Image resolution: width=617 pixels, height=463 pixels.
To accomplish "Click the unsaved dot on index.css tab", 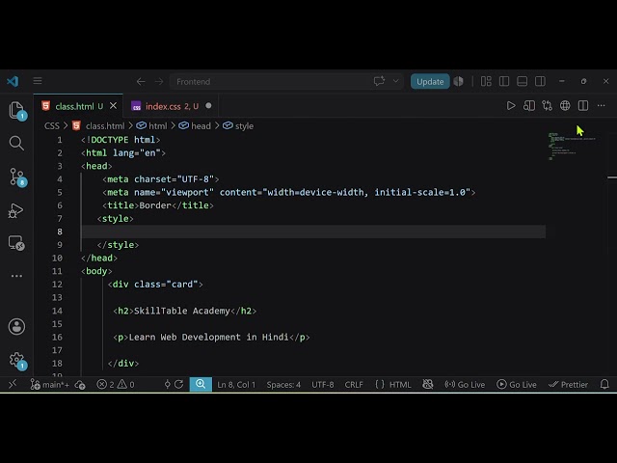I will [x=208, y=106].
